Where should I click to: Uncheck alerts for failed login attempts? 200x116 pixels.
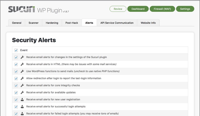tap(16, 114)
